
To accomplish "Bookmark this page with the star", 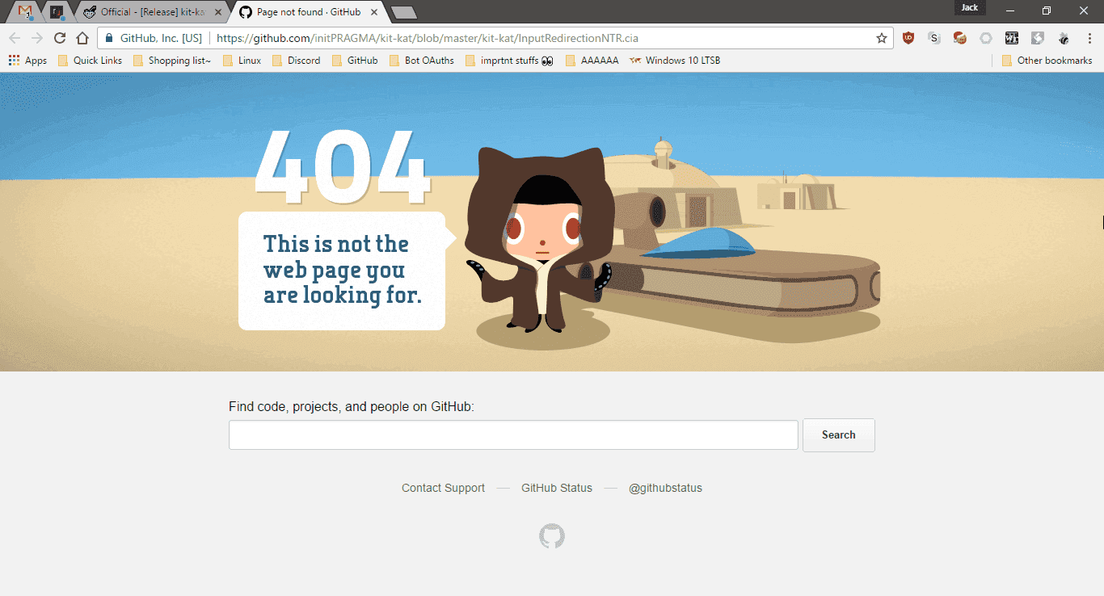I will [x=882, y=38].
